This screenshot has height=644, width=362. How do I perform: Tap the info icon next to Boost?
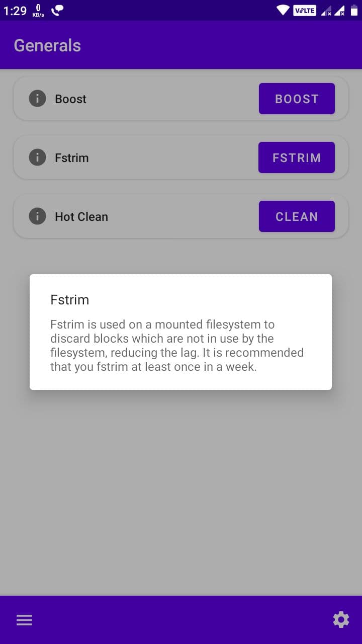tap(37, 99)
